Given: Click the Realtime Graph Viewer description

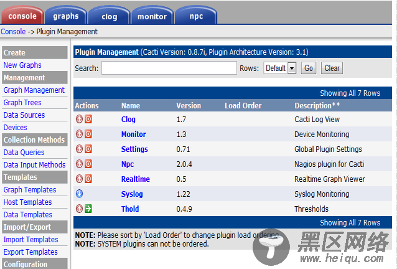Looking at the screenshot, I should pyautogui.click(x=330, y=179).
